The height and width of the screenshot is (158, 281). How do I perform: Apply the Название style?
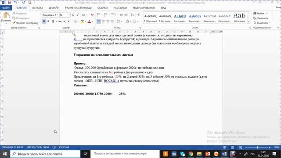[x=239, y=18]
